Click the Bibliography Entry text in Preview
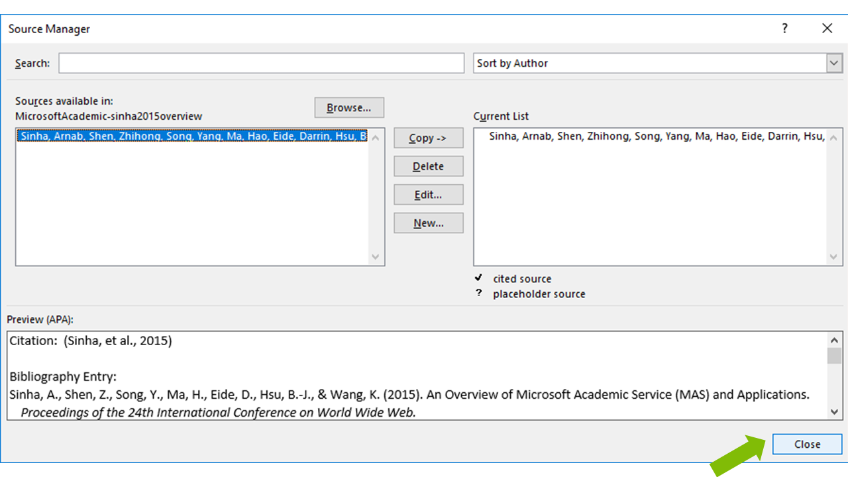This screenshot has height=477, width=848. click(x=63, y=377)
